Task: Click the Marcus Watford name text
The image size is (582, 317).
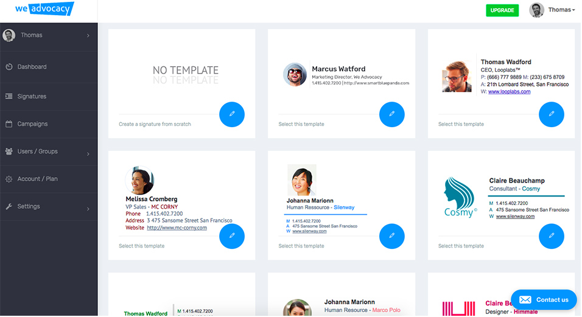Action: click(x=338, y=69)
